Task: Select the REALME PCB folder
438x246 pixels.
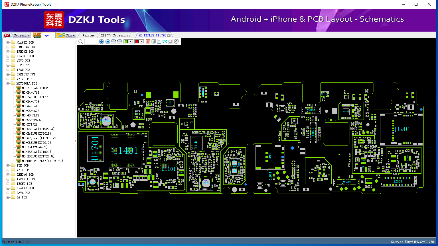Action: (25, 188)
